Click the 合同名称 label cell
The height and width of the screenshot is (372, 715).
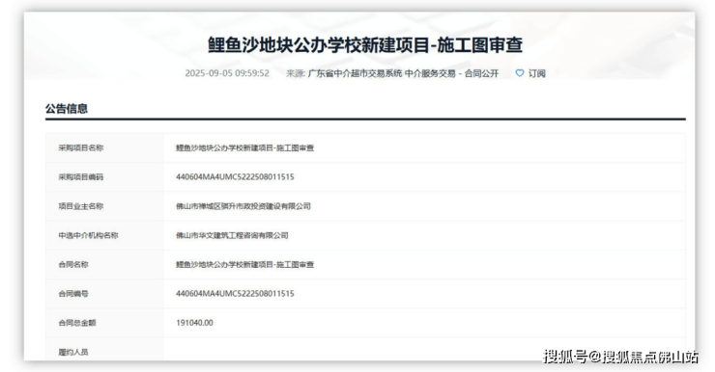(104, 264)
